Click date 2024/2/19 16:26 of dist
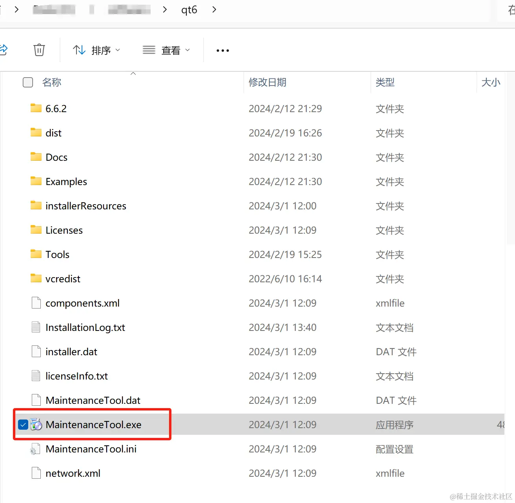Screen dimensions: 515x503 click(x=285, y=133)
